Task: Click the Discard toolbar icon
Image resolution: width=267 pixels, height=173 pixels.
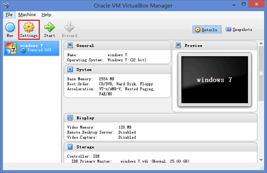Action: [x=69, y=27]
